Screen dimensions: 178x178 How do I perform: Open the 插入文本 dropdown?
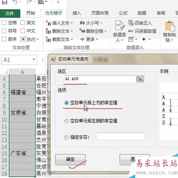coord(72,23)
